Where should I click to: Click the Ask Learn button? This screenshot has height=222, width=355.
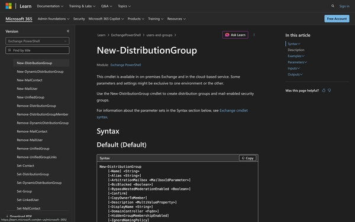pos(235,35)
